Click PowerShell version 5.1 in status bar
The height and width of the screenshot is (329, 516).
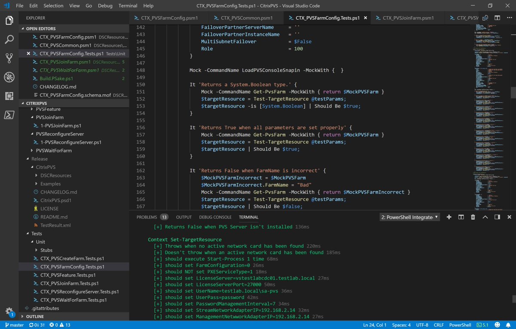coord(482,325)
